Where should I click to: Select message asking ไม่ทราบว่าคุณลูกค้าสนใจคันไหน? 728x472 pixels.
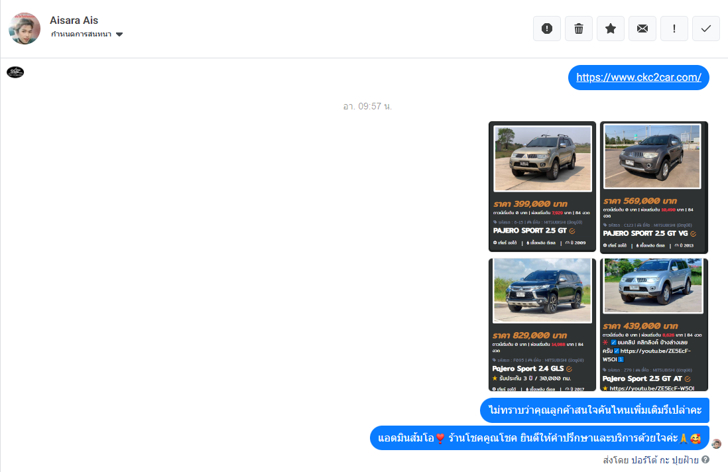click(594, 410)
